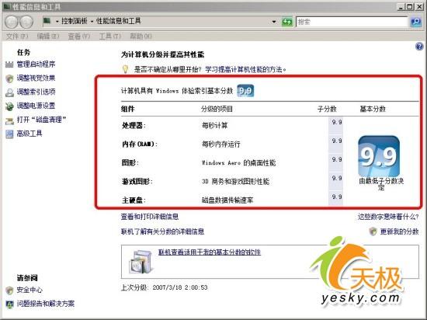Open 调整索引选项 task link
The image size is (427, 320).
coord(36,92)
